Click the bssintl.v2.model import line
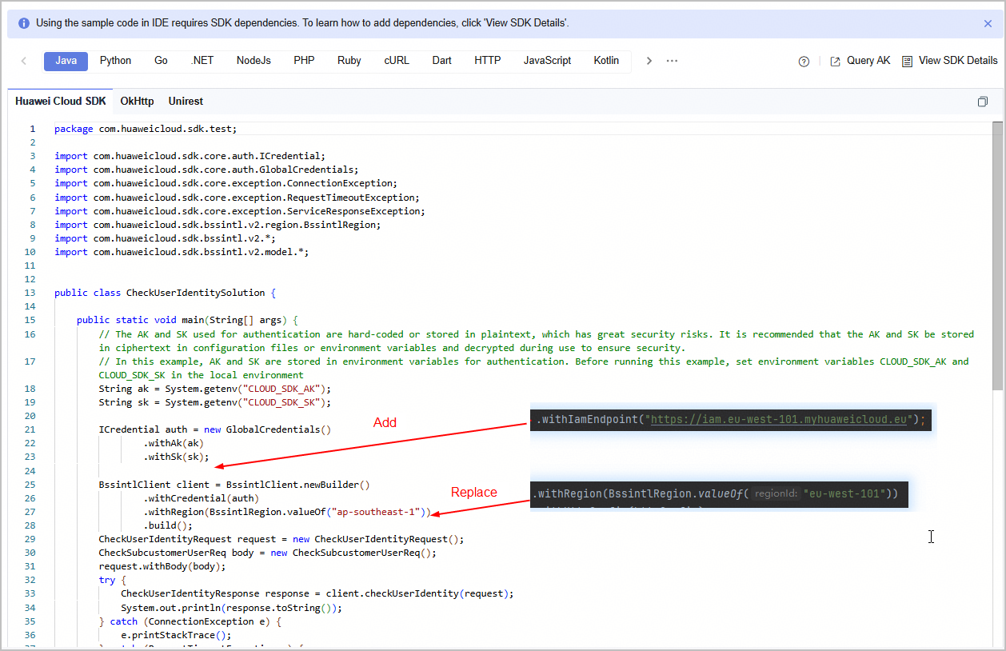 click(182, 252)
